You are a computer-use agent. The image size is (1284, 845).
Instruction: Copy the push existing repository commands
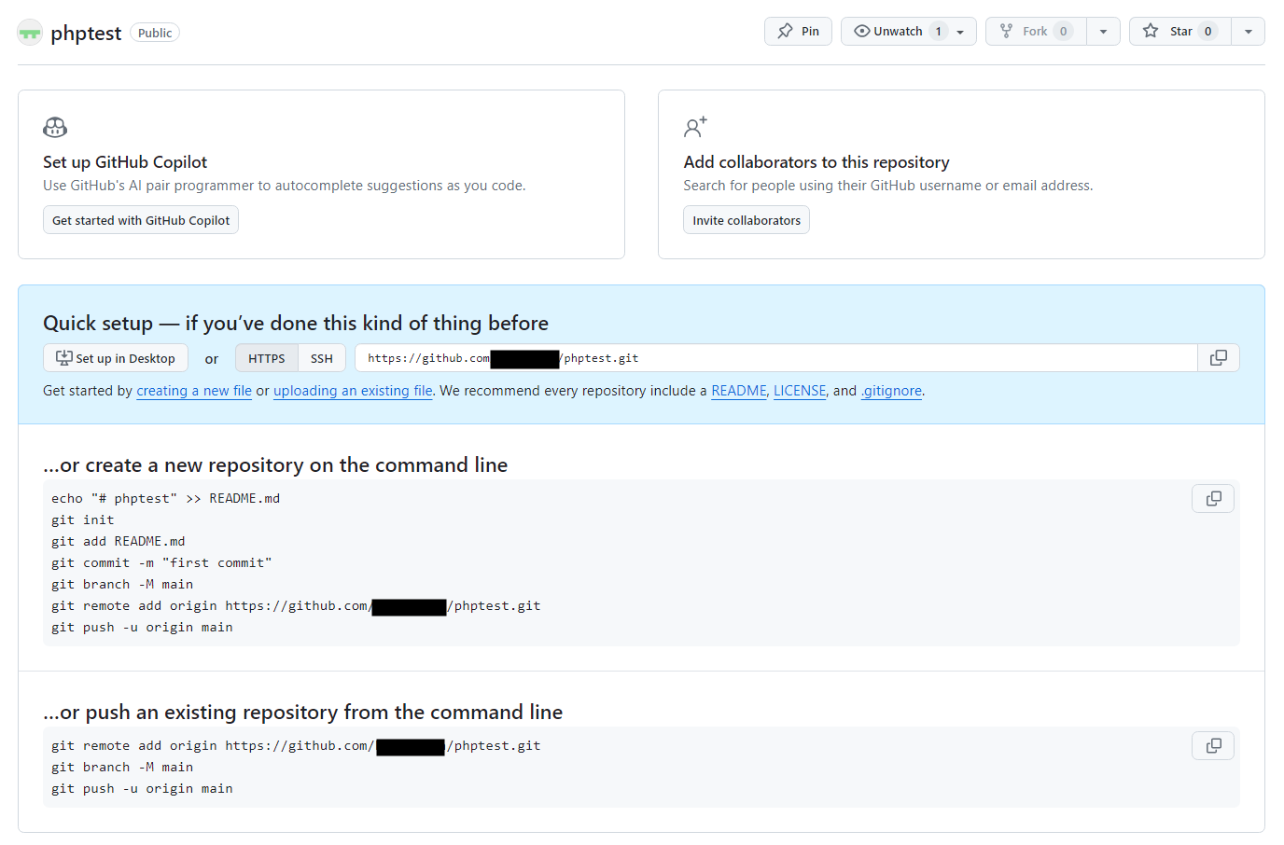point(1213,746)
